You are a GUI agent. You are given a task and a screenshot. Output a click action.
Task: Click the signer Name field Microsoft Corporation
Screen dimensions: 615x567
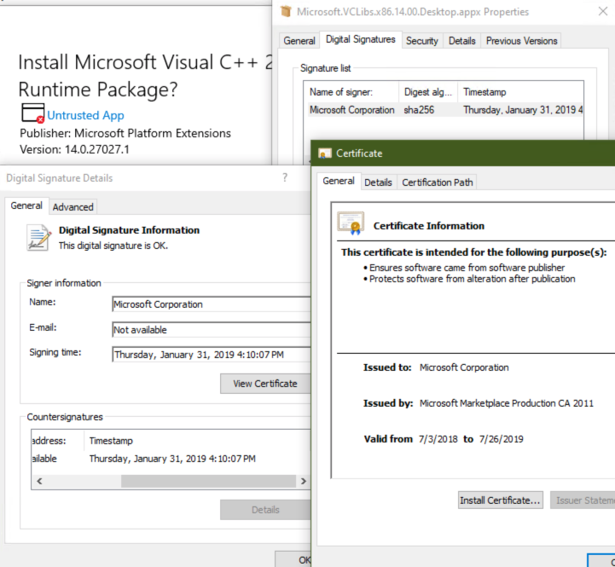211,304
